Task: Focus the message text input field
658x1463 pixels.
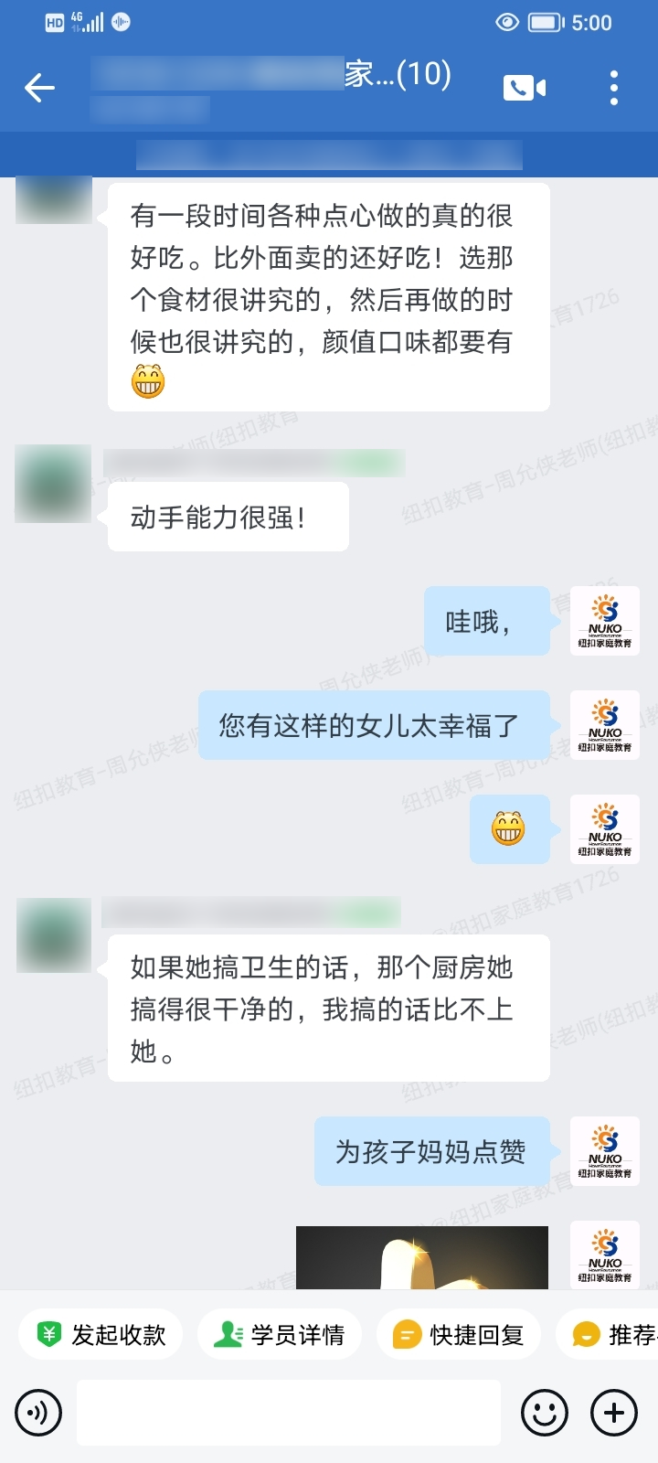Action: pyautogui.click(x=289, y=1413)
